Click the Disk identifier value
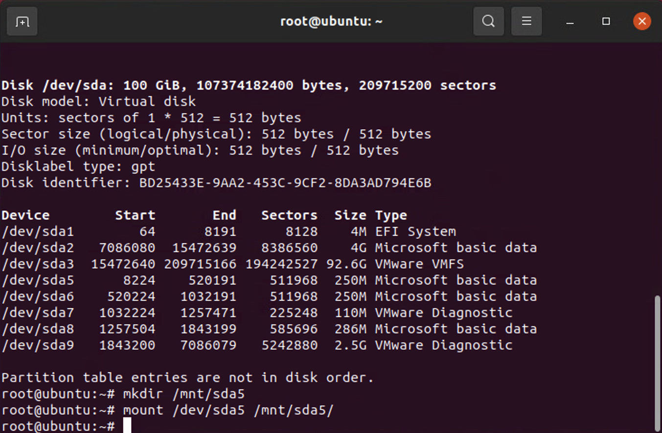The image size is (662, 433). click(285, 183)
